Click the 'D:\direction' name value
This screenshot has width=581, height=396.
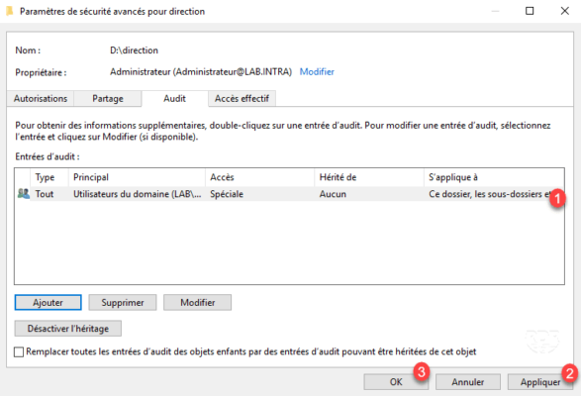pyautogui.click(x=134, y=50)
